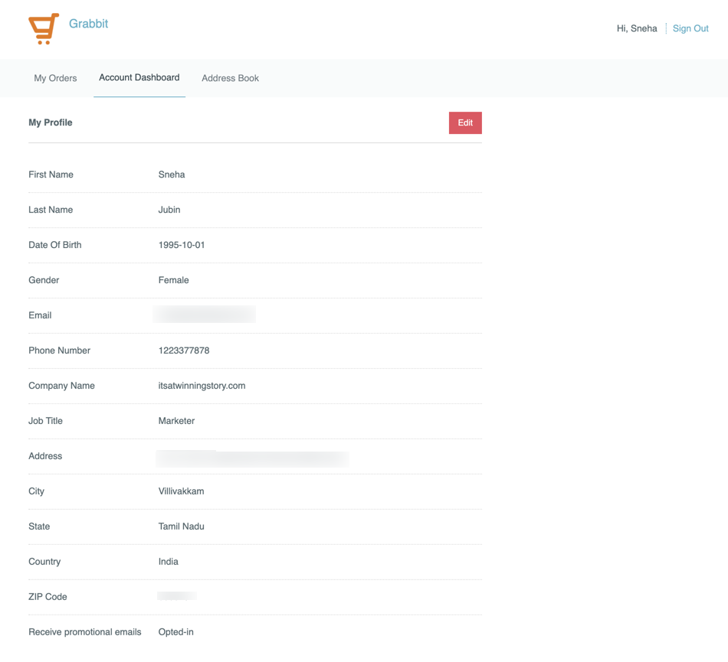Click the My Profile section heading
The height and width of the screenshot is (662, 728).
51,122
